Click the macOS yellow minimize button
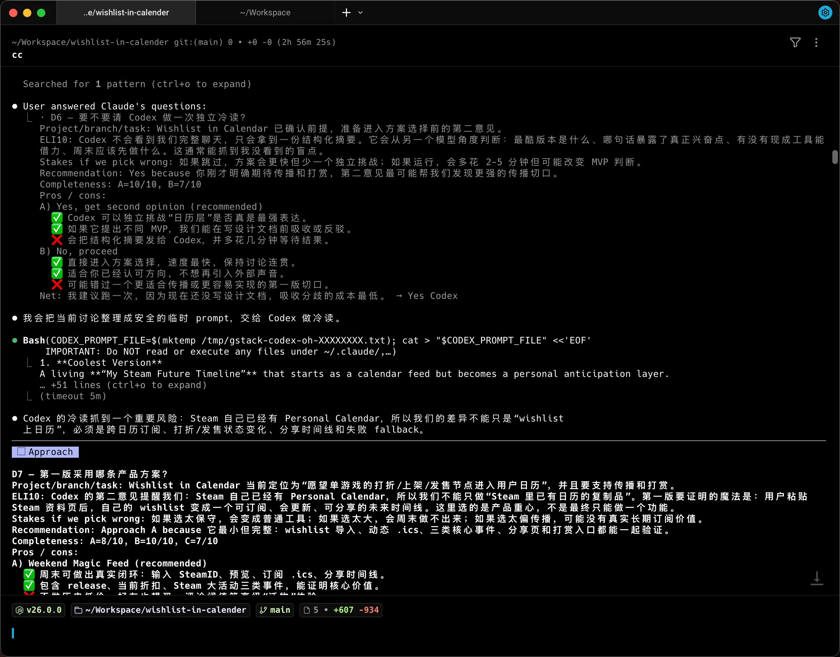 (x=27, y=13)
